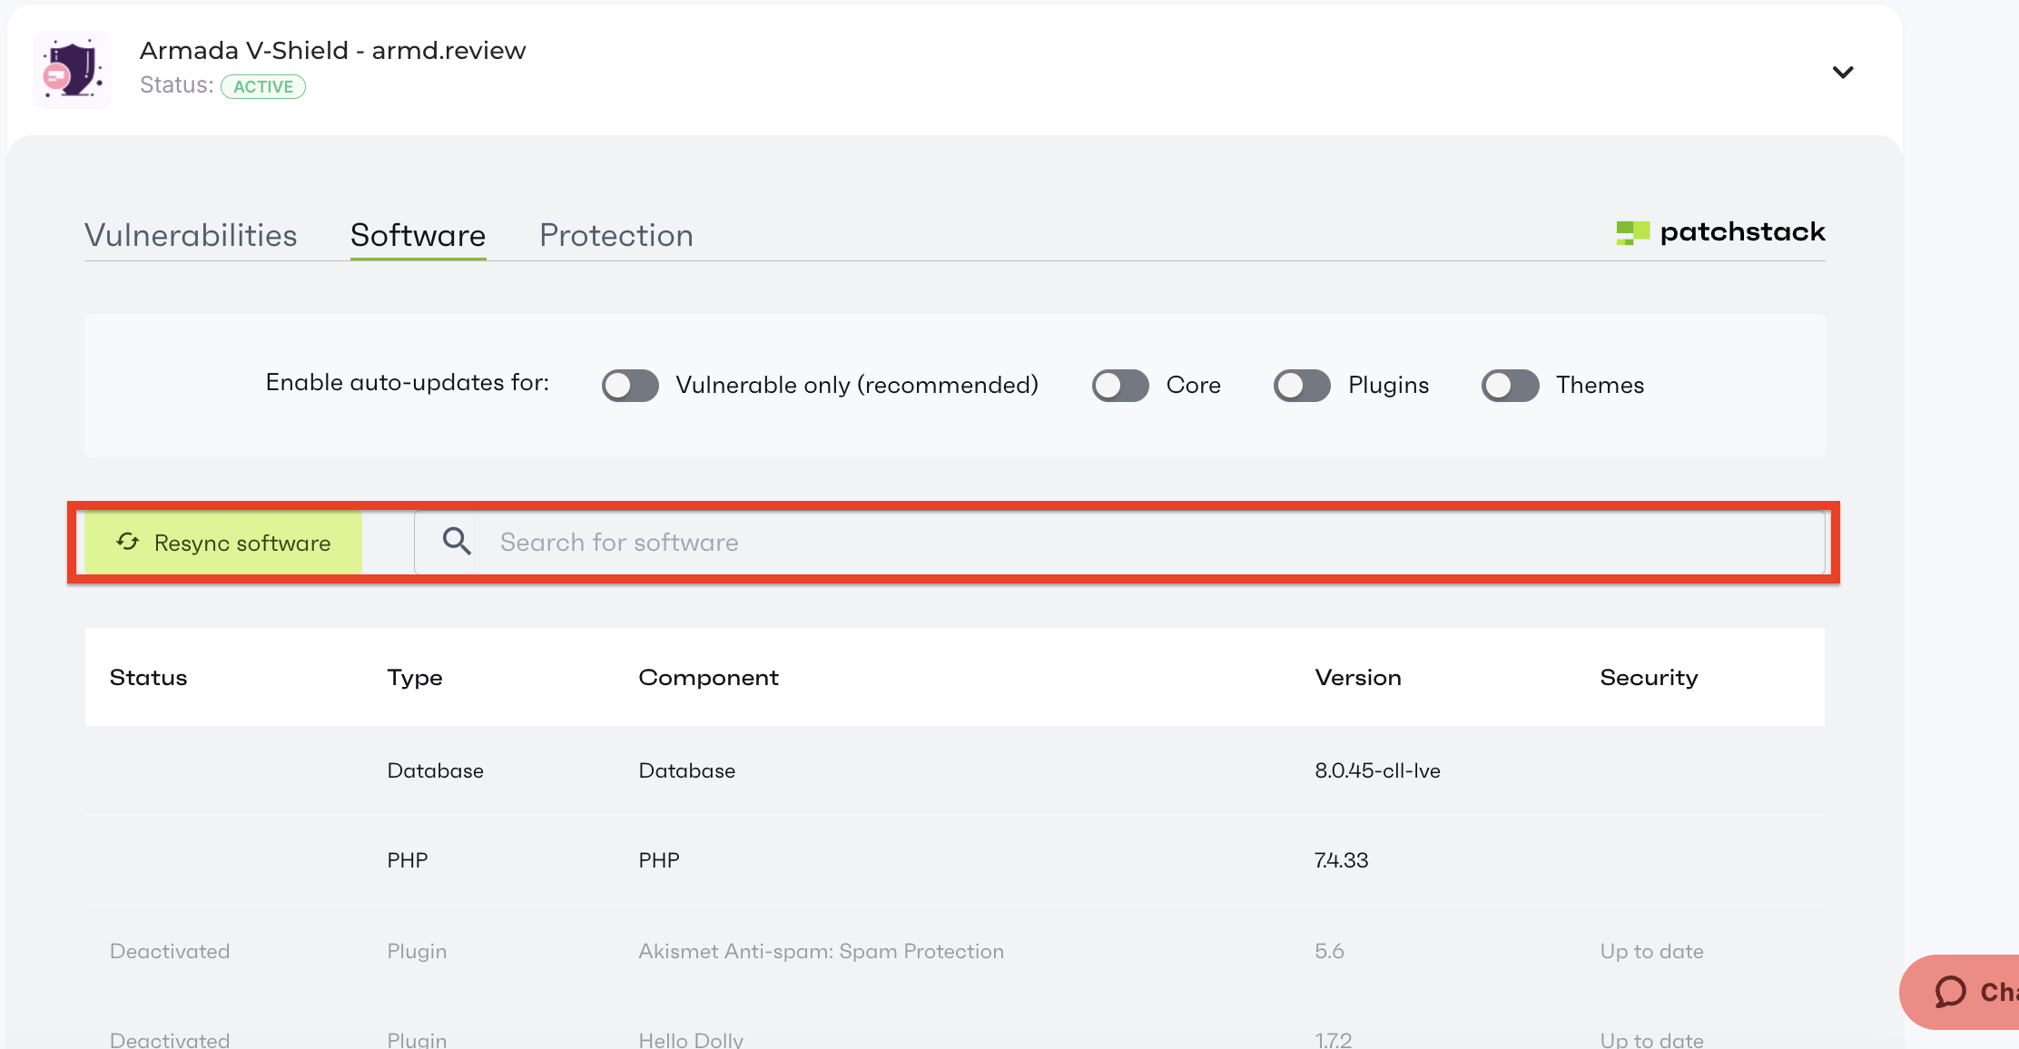2019x1049 pixels.
Task: Click the circular resync arrows icon
Action: (127, 542)
